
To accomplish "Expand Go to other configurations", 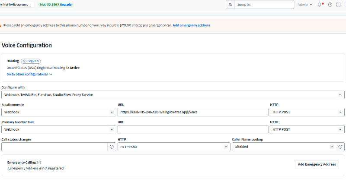I will point(29,74).
